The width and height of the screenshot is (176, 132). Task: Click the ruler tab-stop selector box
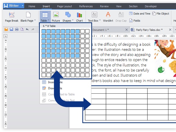pos(5,36)
